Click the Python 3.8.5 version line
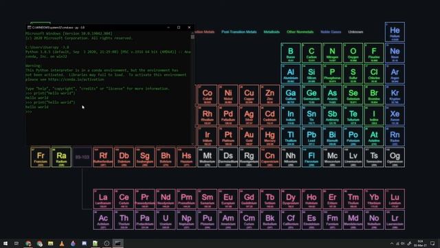 [108, 52]
